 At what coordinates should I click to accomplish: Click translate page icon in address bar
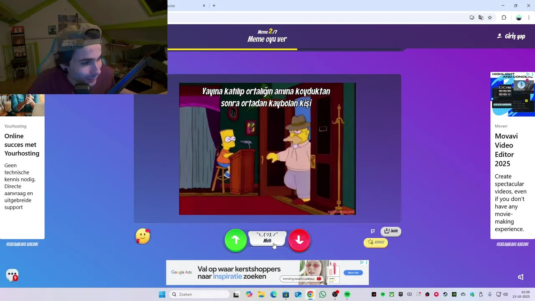click(x=481, y=18)
